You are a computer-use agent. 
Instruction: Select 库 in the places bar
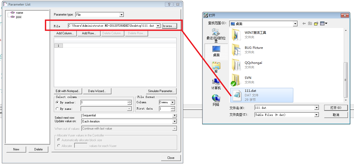click(x=216, y=67)
